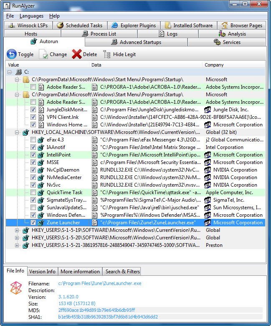Click the Analysis chart icon
This screenshot has width=271, height=326.
point(222,33)
